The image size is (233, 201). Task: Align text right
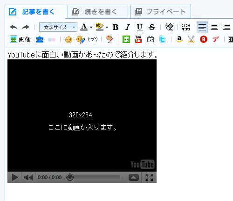pos(226,27)
